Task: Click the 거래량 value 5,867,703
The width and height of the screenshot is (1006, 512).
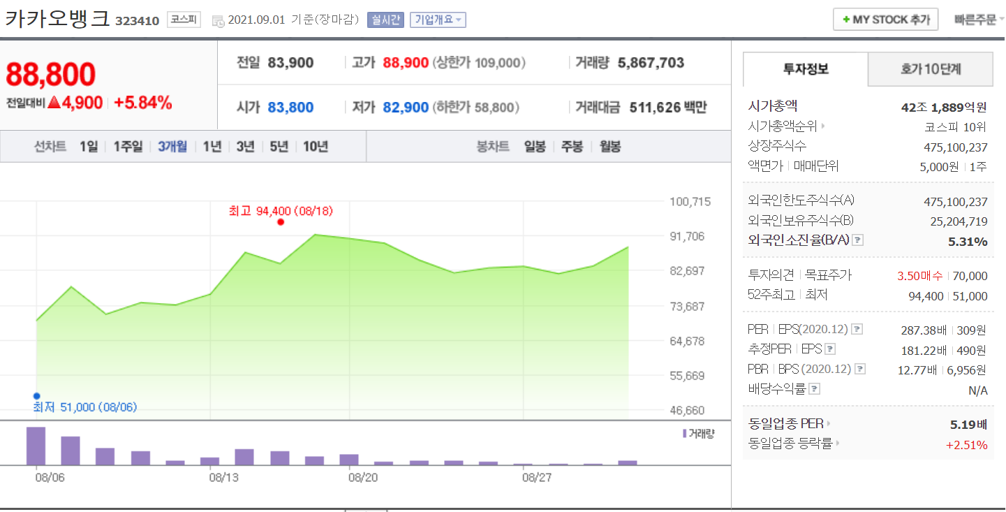Action: (x=651, y=63)
